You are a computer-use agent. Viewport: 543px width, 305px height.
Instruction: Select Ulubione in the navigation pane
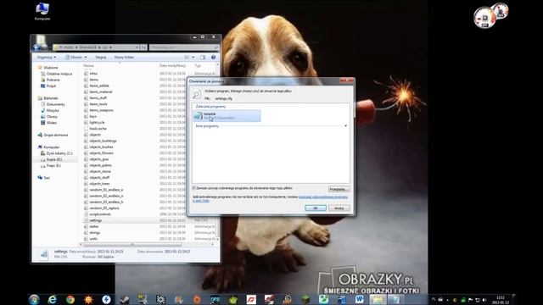[51, 68]
